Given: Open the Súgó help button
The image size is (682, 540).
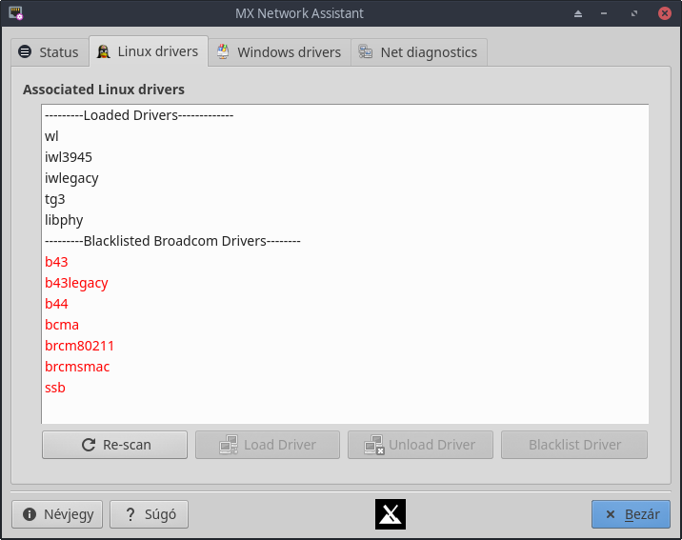Looking at the screenshot, I should click(x=149, y=514).
